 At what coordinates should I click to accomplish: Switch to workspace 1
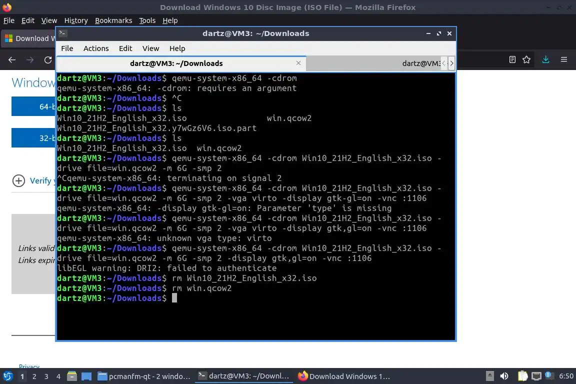pos(22,376)
